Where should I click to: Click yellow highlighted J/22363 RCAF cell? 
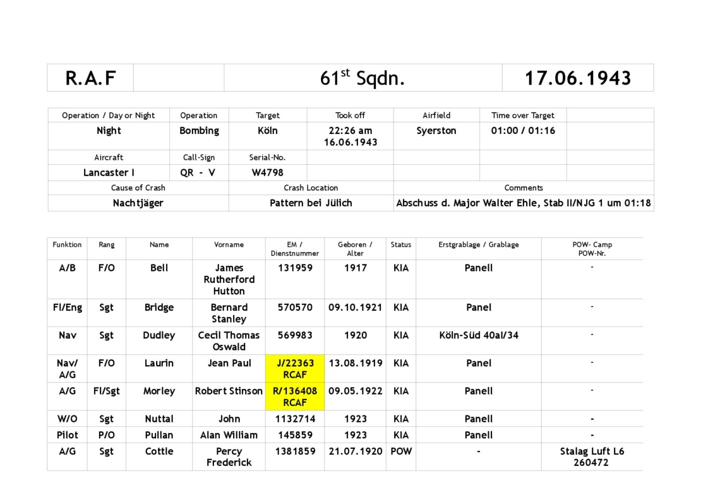[x=295, y=369]
